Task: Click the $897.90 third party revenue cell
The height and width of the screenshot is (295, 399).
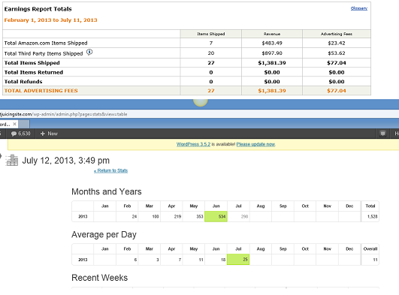Action: (272, 53)
